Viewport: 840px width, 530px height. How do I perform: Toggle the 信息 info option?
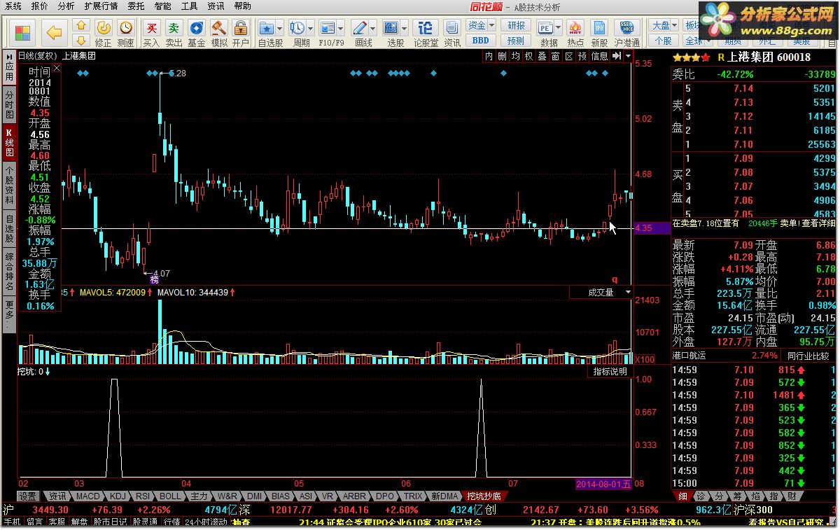[x=600, y=56]
